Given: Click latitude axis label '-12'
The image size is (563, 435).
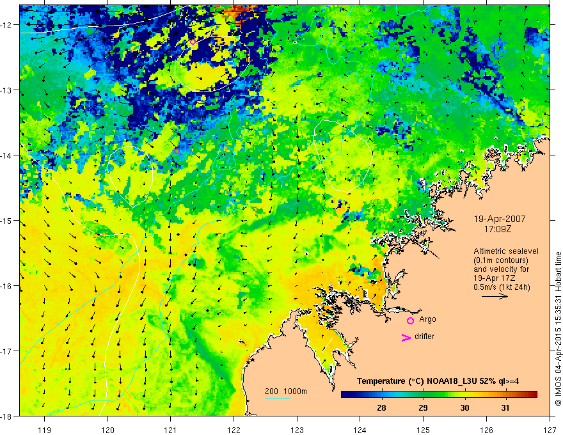Looking at the screenshot, I should point(7,25).
